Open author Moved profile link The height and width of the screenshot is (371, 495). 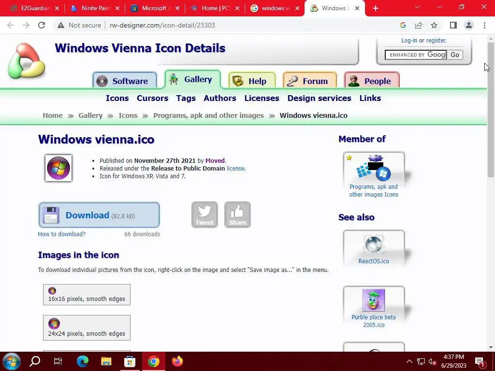point(215,160)
